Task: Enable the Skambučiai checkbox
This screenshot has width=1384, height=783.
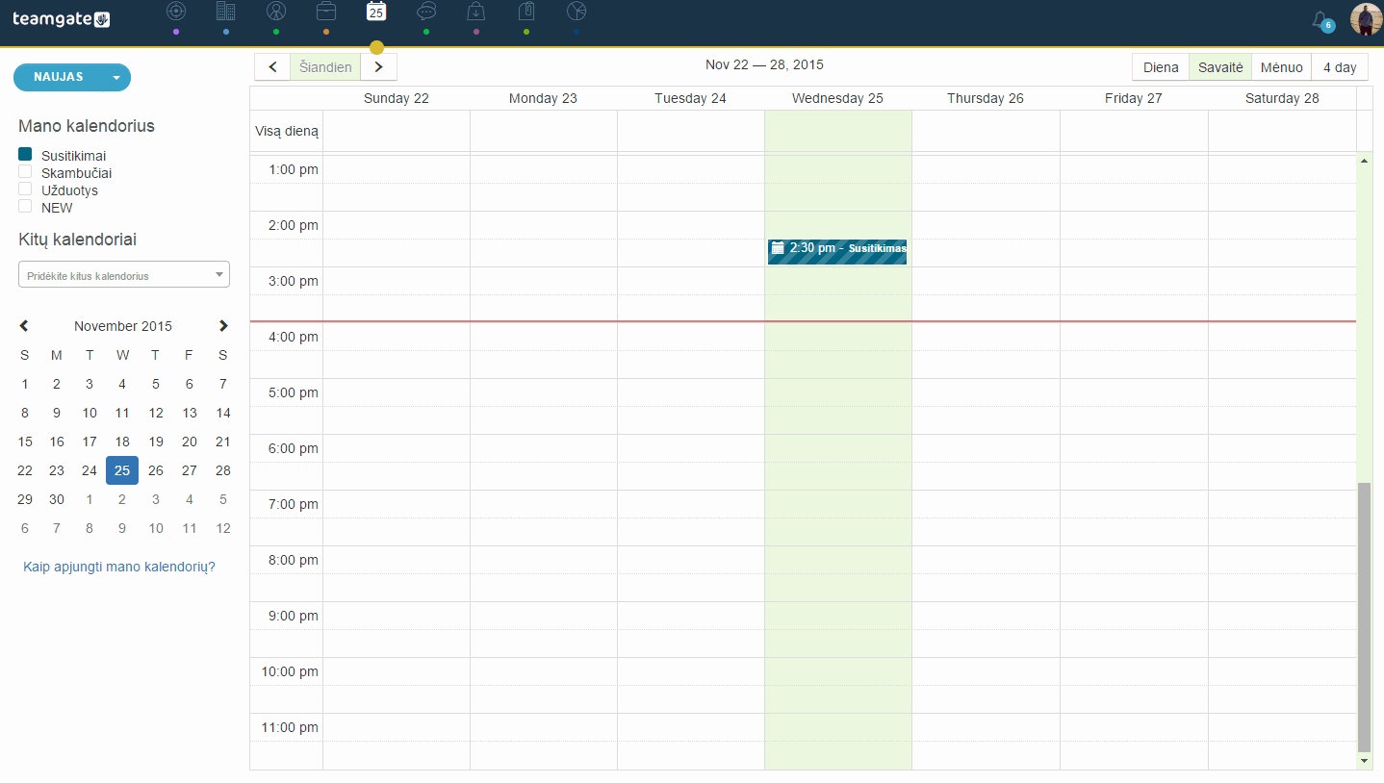Action: click(25, 171)
